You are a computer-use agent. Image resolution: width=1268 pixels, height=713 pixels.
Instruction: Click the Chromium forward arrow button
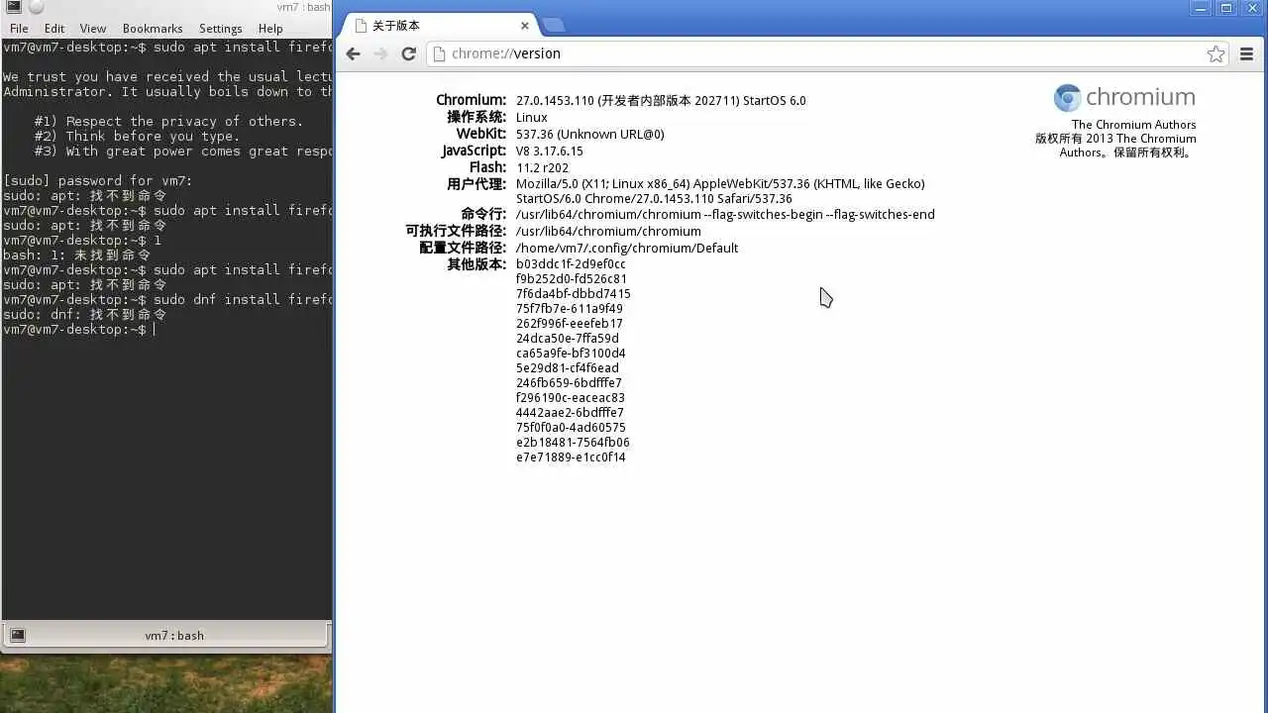380,53
